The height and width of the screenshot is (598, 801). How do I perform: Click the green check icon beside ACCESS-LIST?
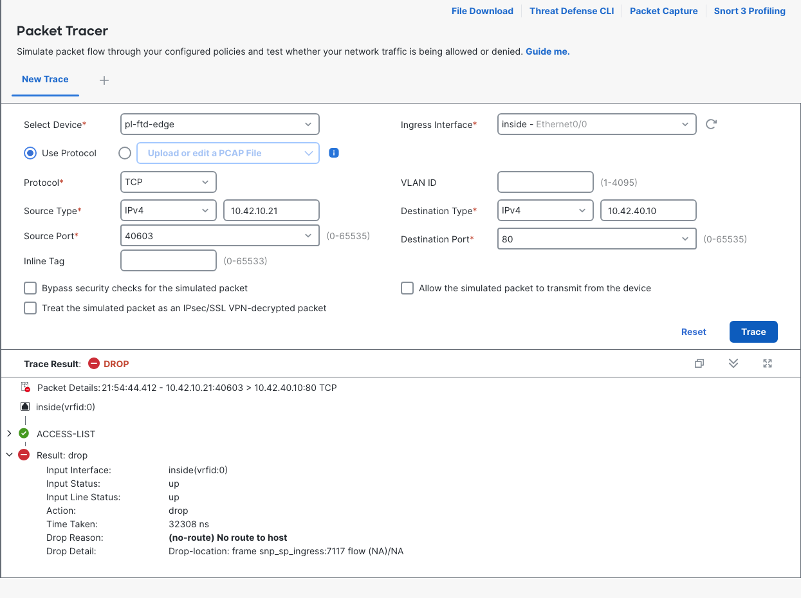(x=24, y=433)
